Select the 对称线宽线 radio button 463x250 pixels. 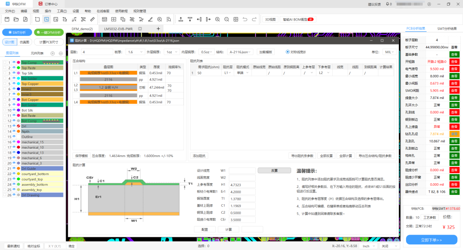pos(288,52)
